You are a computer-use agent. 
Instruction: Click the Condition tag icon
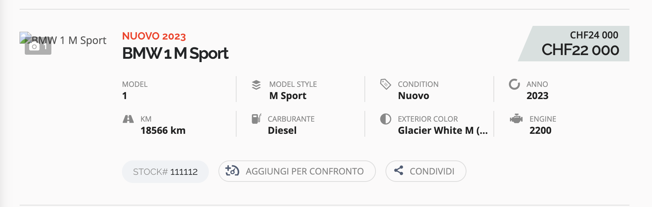pyautogui.click(x=386, y=84)
